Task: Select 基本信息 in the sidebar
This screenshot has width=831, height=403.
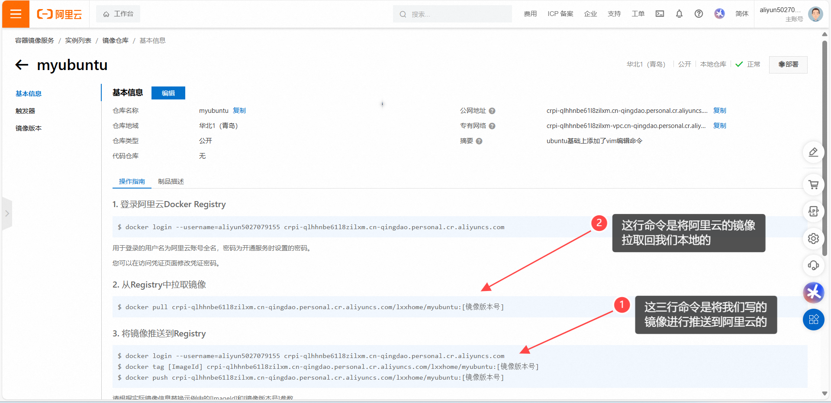Action: 29,93
